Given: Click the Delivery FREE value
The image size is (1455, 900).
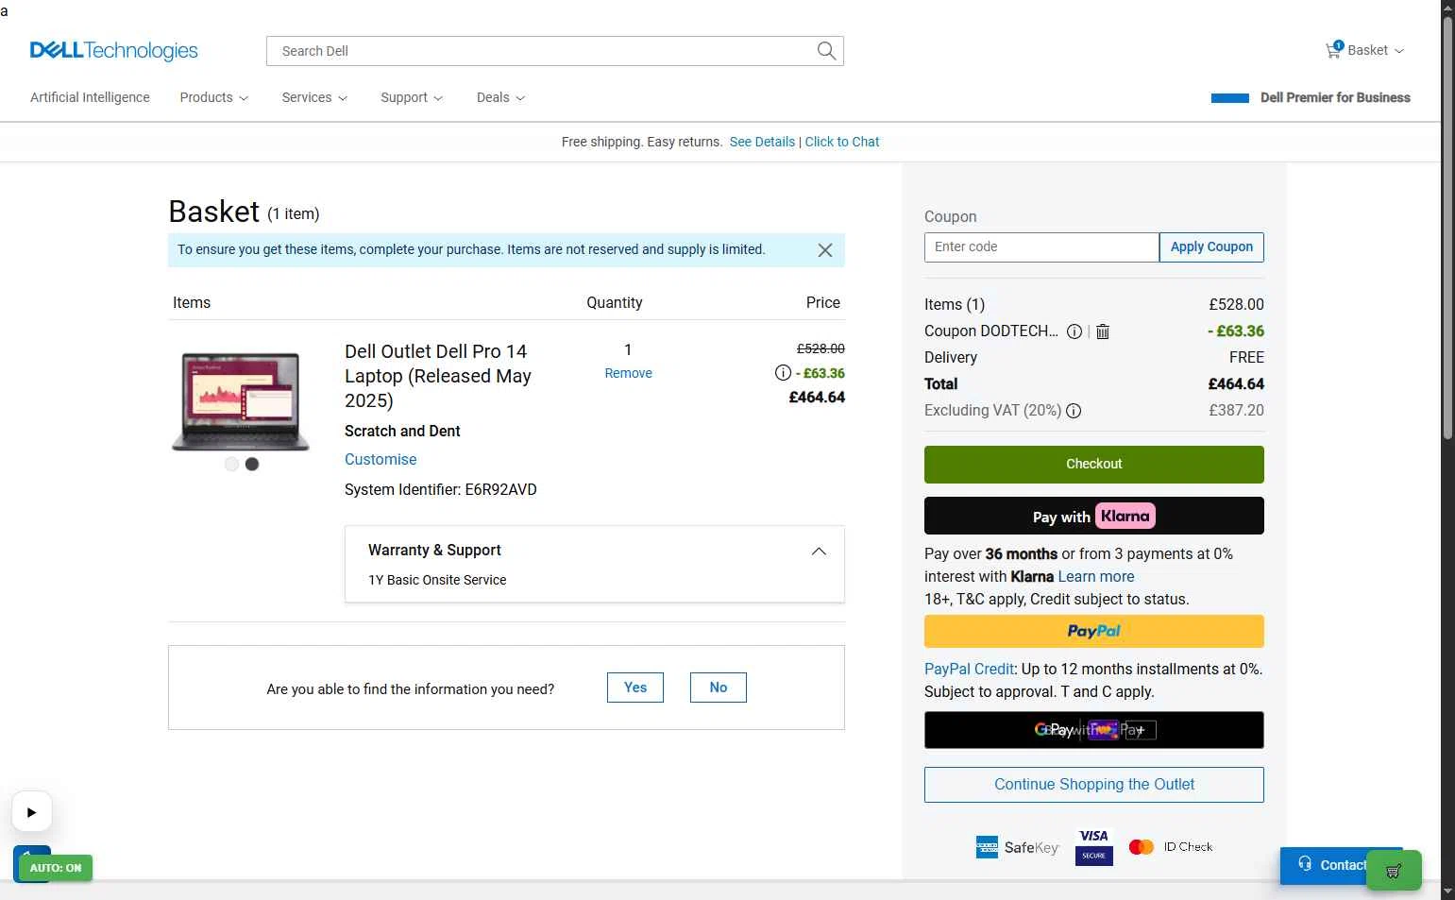Looking at the screenshot, I should coord(1246,358).
